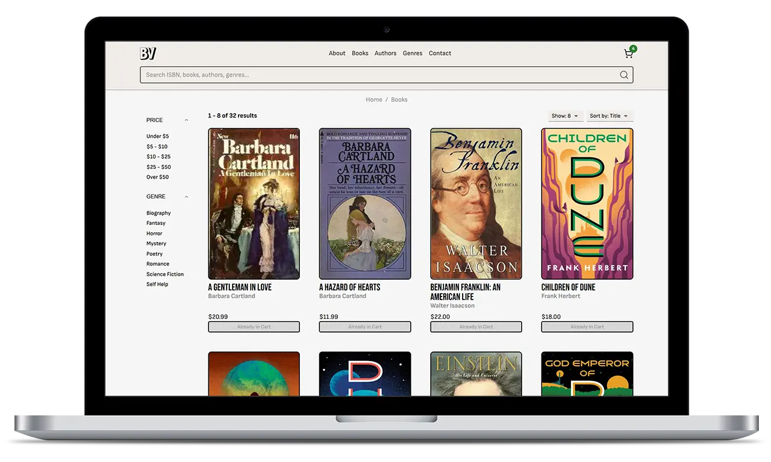Open the Authors menu item
The height and width of the screenshot is (462, 771).
point(385,54)
